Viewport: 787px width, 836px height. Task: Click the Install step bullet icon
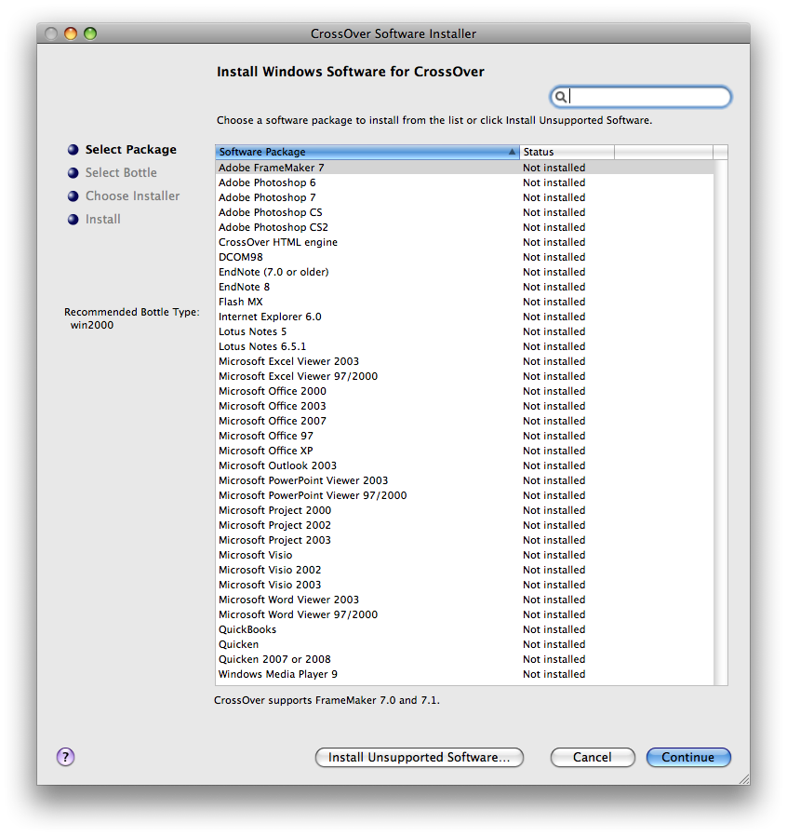[73, 220]
